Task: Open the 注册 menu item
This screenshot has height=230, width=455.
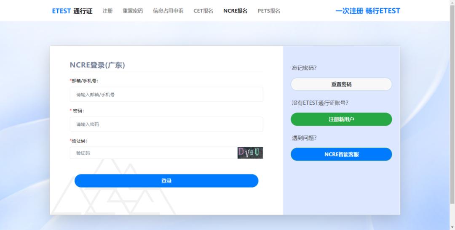Action: (x=107, y=11)
